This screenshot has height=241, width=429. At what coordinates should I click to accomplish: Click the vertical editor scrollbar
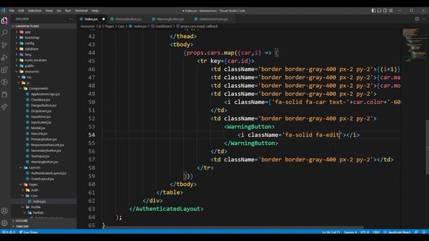(x=428, y=147)
